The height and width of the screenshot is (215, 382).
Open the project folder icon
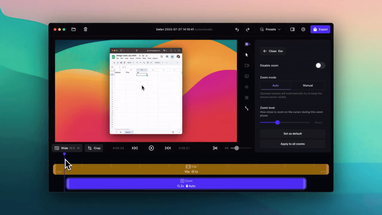tap(73, 29)
